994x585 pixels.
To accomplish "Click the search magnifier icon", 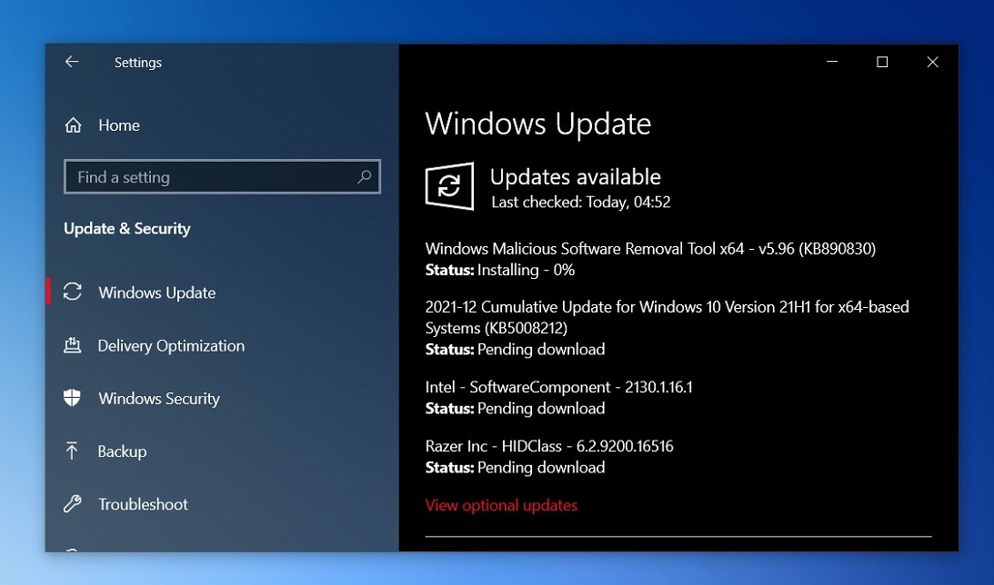I will (x=365, y=176).
